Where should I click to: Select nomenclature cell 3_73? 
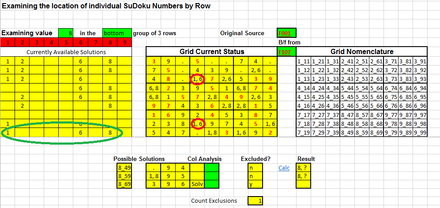click(391, 79)
